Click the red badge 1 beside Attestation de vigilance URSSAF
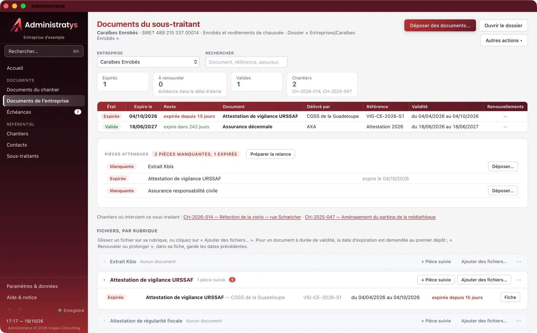 click(232, 280)
